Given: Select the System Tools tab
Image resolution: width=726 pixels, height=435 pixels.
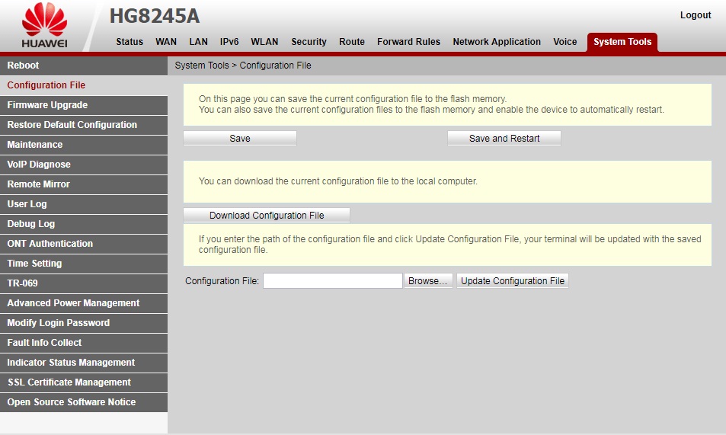Looking at the screenshot, I should 622,42.
